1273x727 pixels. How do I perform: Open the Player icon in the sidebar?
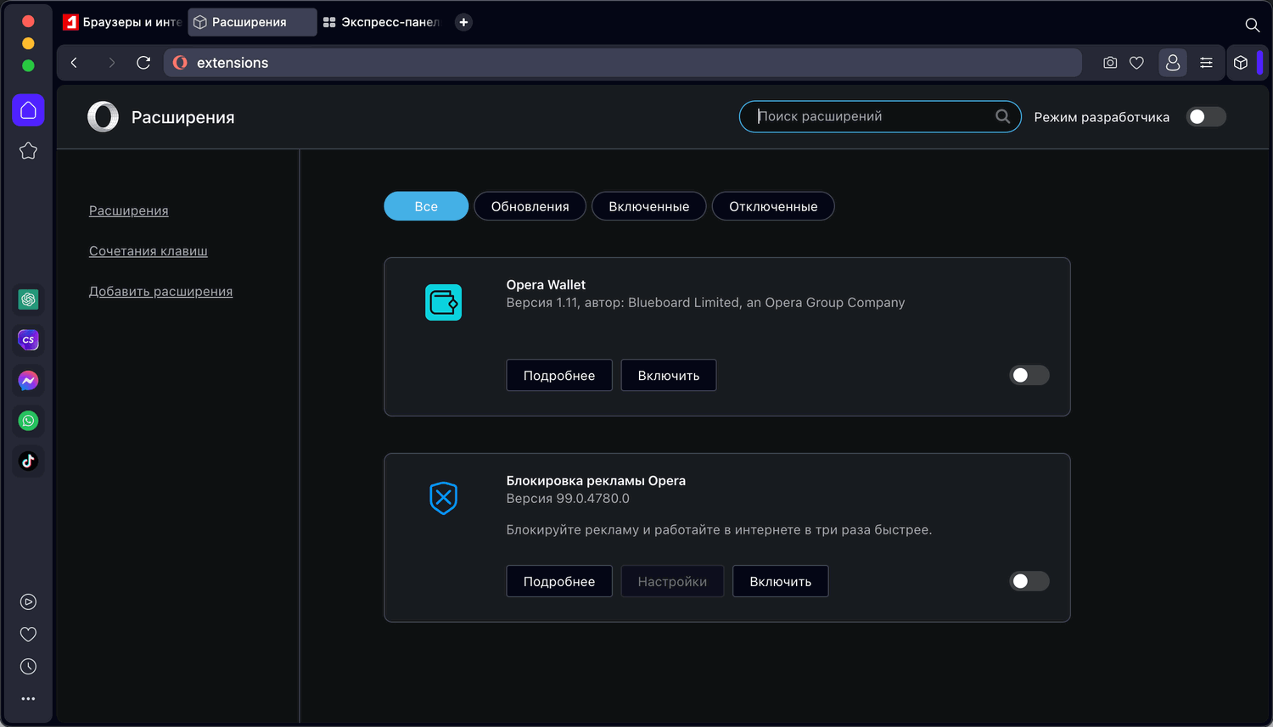click(28, 602)
